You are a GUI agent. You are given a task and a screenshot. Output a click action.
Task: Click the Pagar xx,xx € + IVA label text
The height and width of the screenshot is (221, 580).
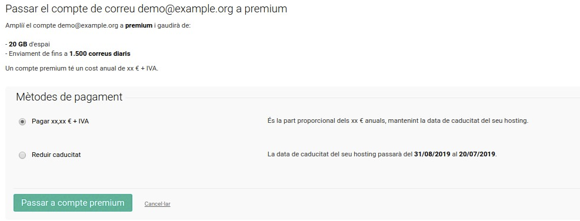60,121
